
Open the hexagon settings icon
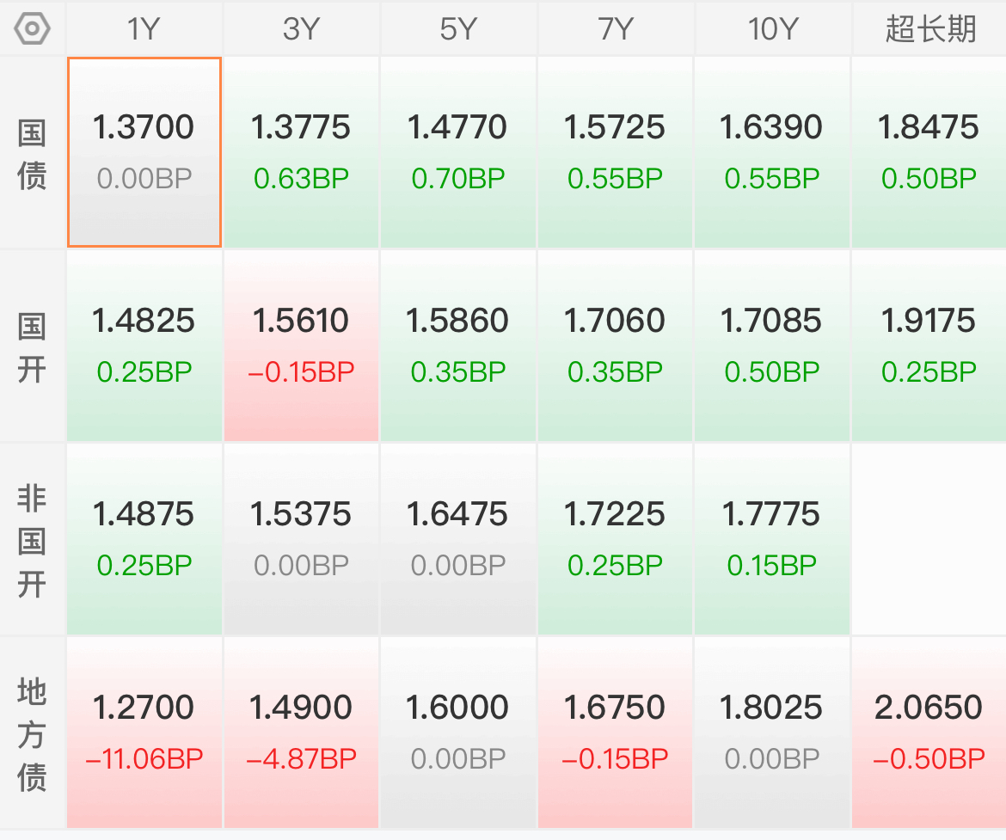pyautogui.click(x=32, y=29)
